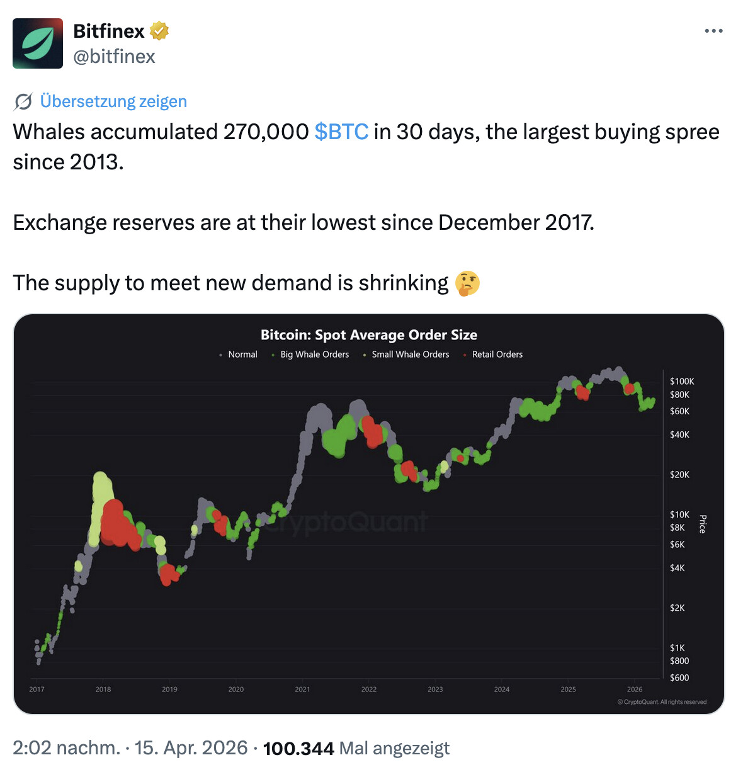Open the three-dot more options menu
Viewport: 743px width, 777px height.
pos(713,31)
